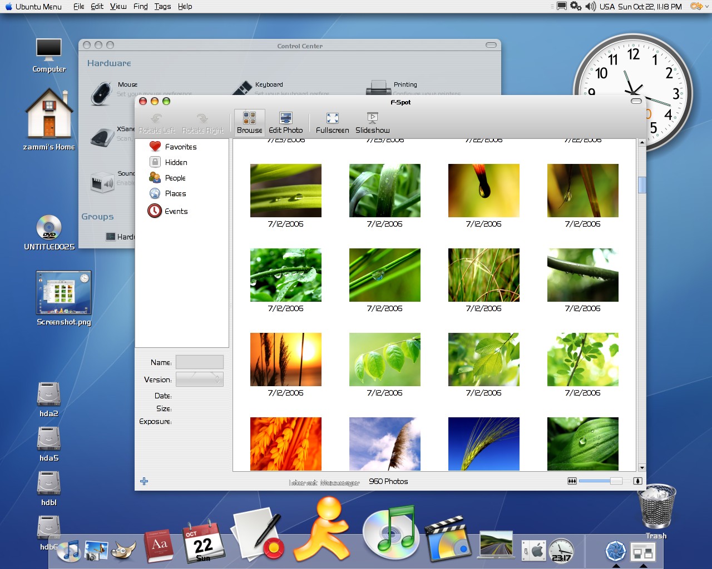
Task: Open the Ubuntu Menu
Action: pos(33,7)
